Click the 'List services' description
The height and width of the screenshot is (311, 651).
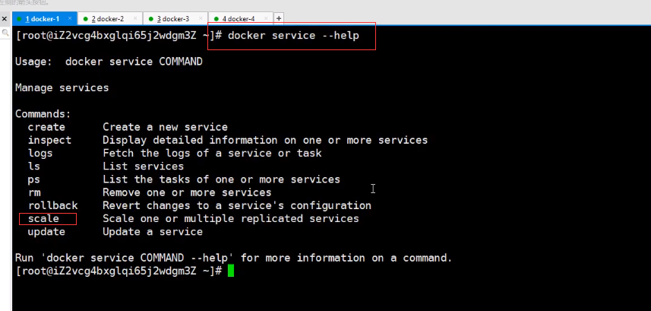click(144, 167)
